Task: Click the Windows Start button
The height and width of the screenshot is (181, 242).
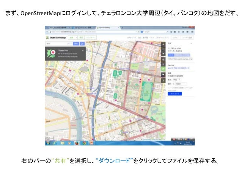Action: 48,143
